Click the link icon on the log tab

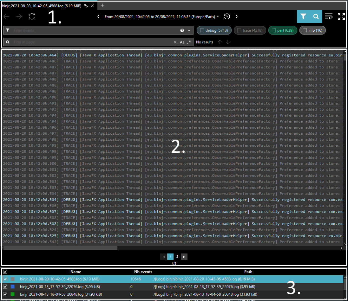(x=86, y=6)
